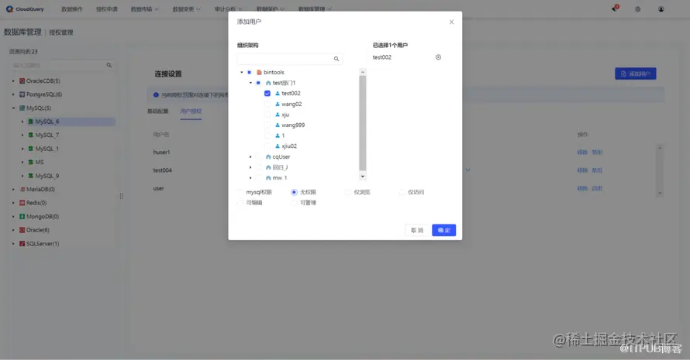Click the 确定 confirm button

tap(443, 231)
